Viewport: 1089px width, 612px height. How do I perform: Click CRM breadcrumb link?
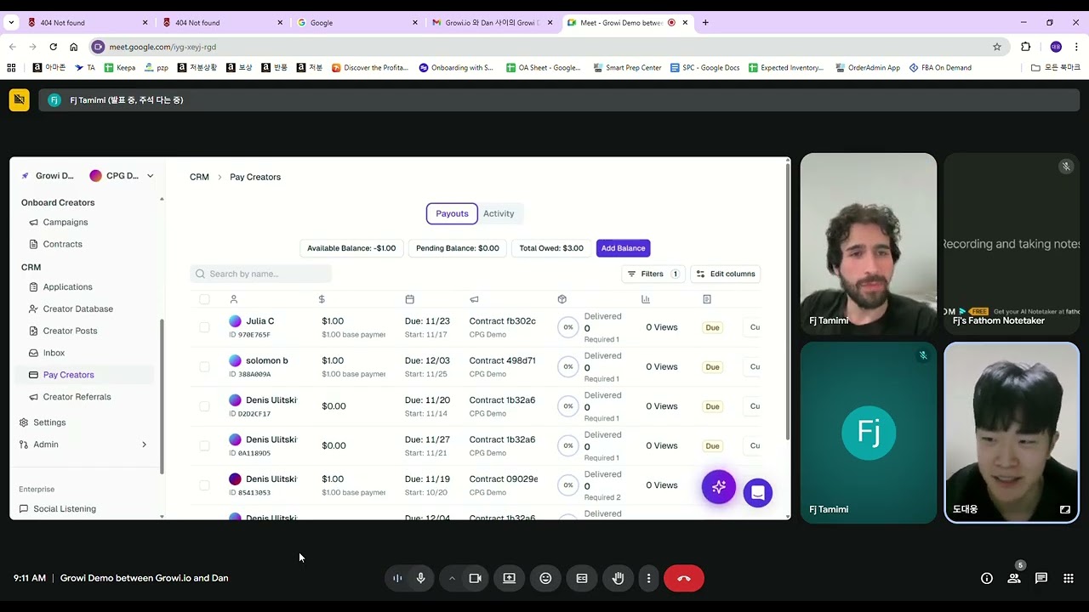[199, 177]
